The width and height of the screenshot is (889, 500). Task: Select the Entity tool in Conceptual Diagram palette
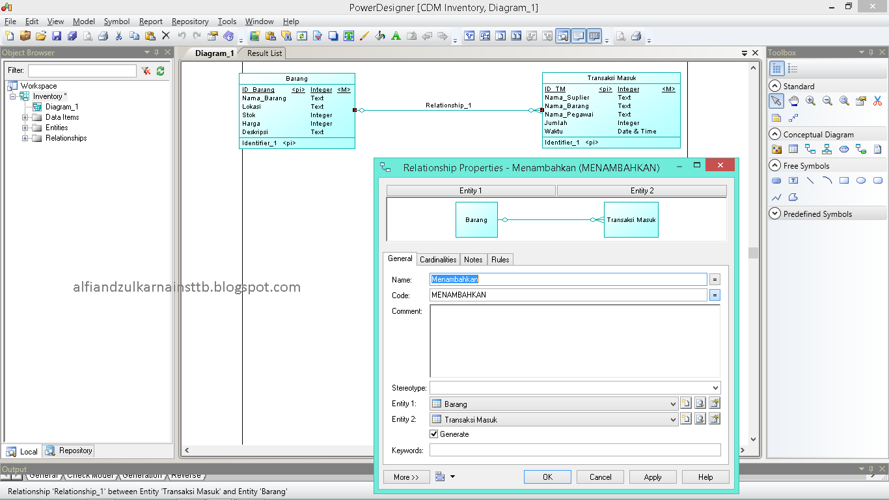coord(793,148)
